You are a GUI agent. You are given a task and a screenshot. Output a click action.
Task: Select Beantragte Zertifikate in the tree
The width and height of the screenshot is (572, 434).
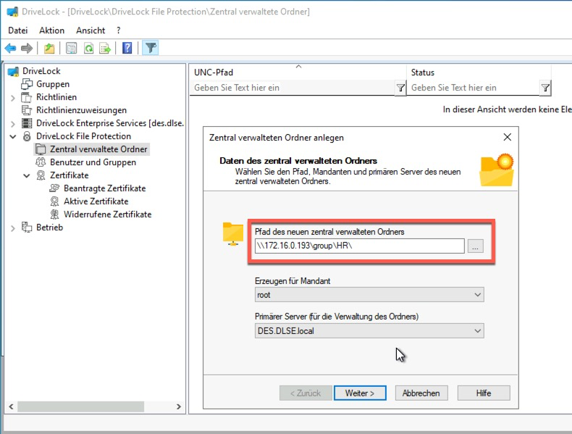[105, 188]
